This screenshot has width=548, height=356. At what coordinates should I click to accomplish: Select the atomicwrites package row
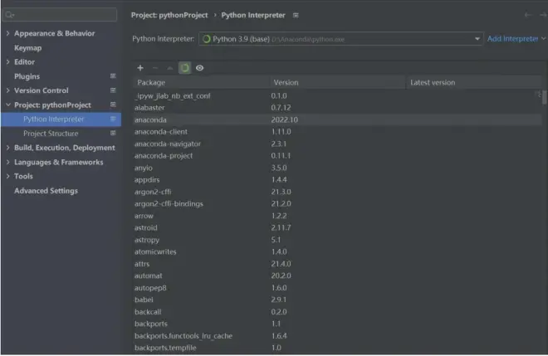pos(337,251)
